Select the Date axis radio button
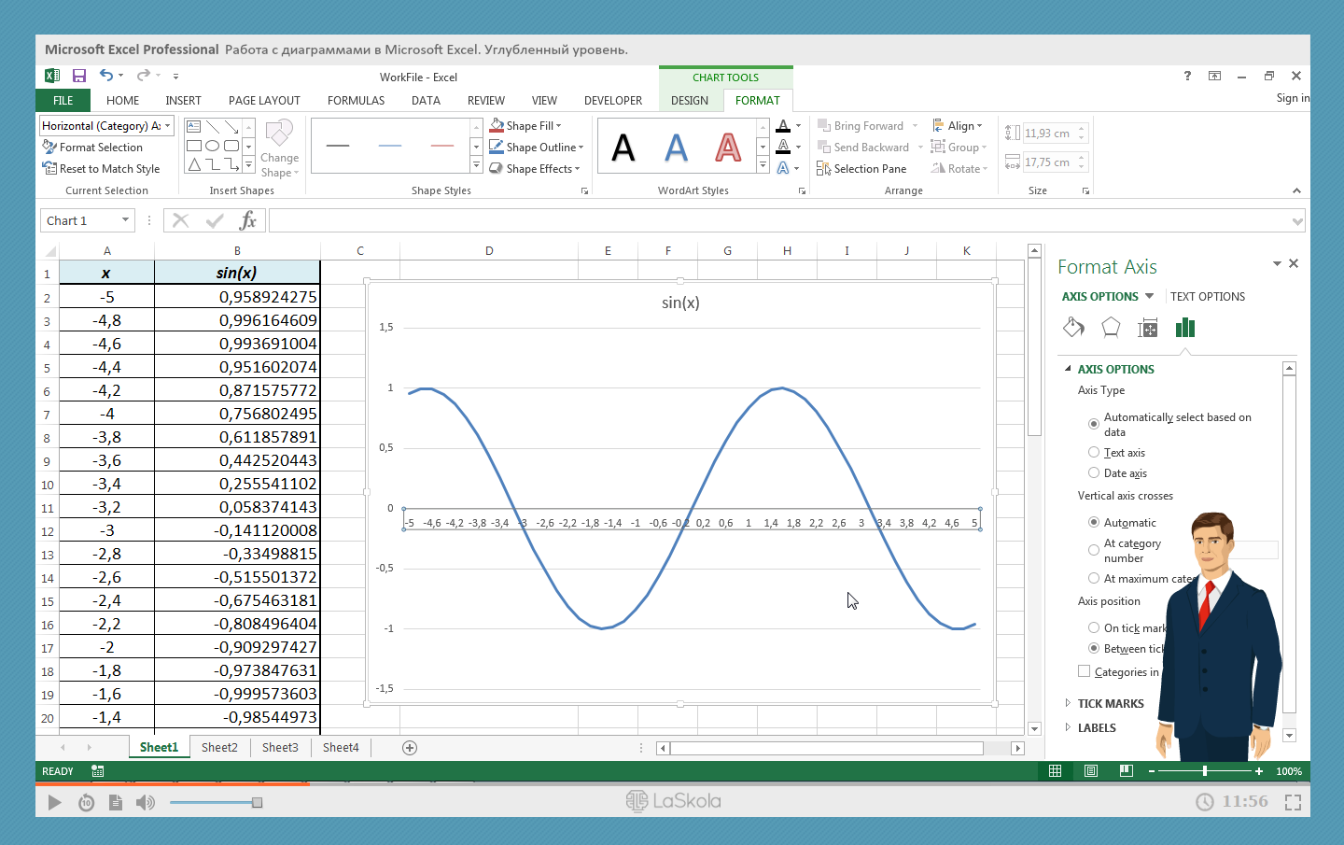This screenshot has height=845, width=1344. click(x=1094, y=472)
